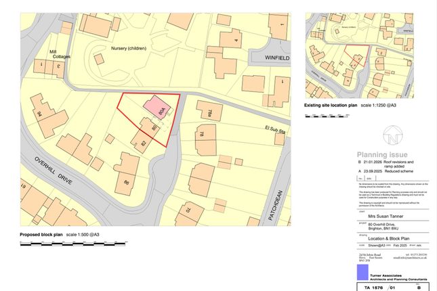Select house 78 east of the site
Viewport: 437px width, 291px height.
[201, 134]
